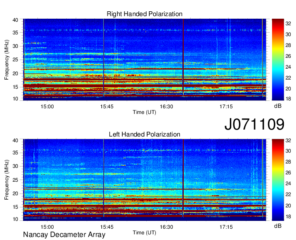Click the dB unit label of Left Handed color bar
The width and height of the screenshot is (296, 240).
[278, 226]
